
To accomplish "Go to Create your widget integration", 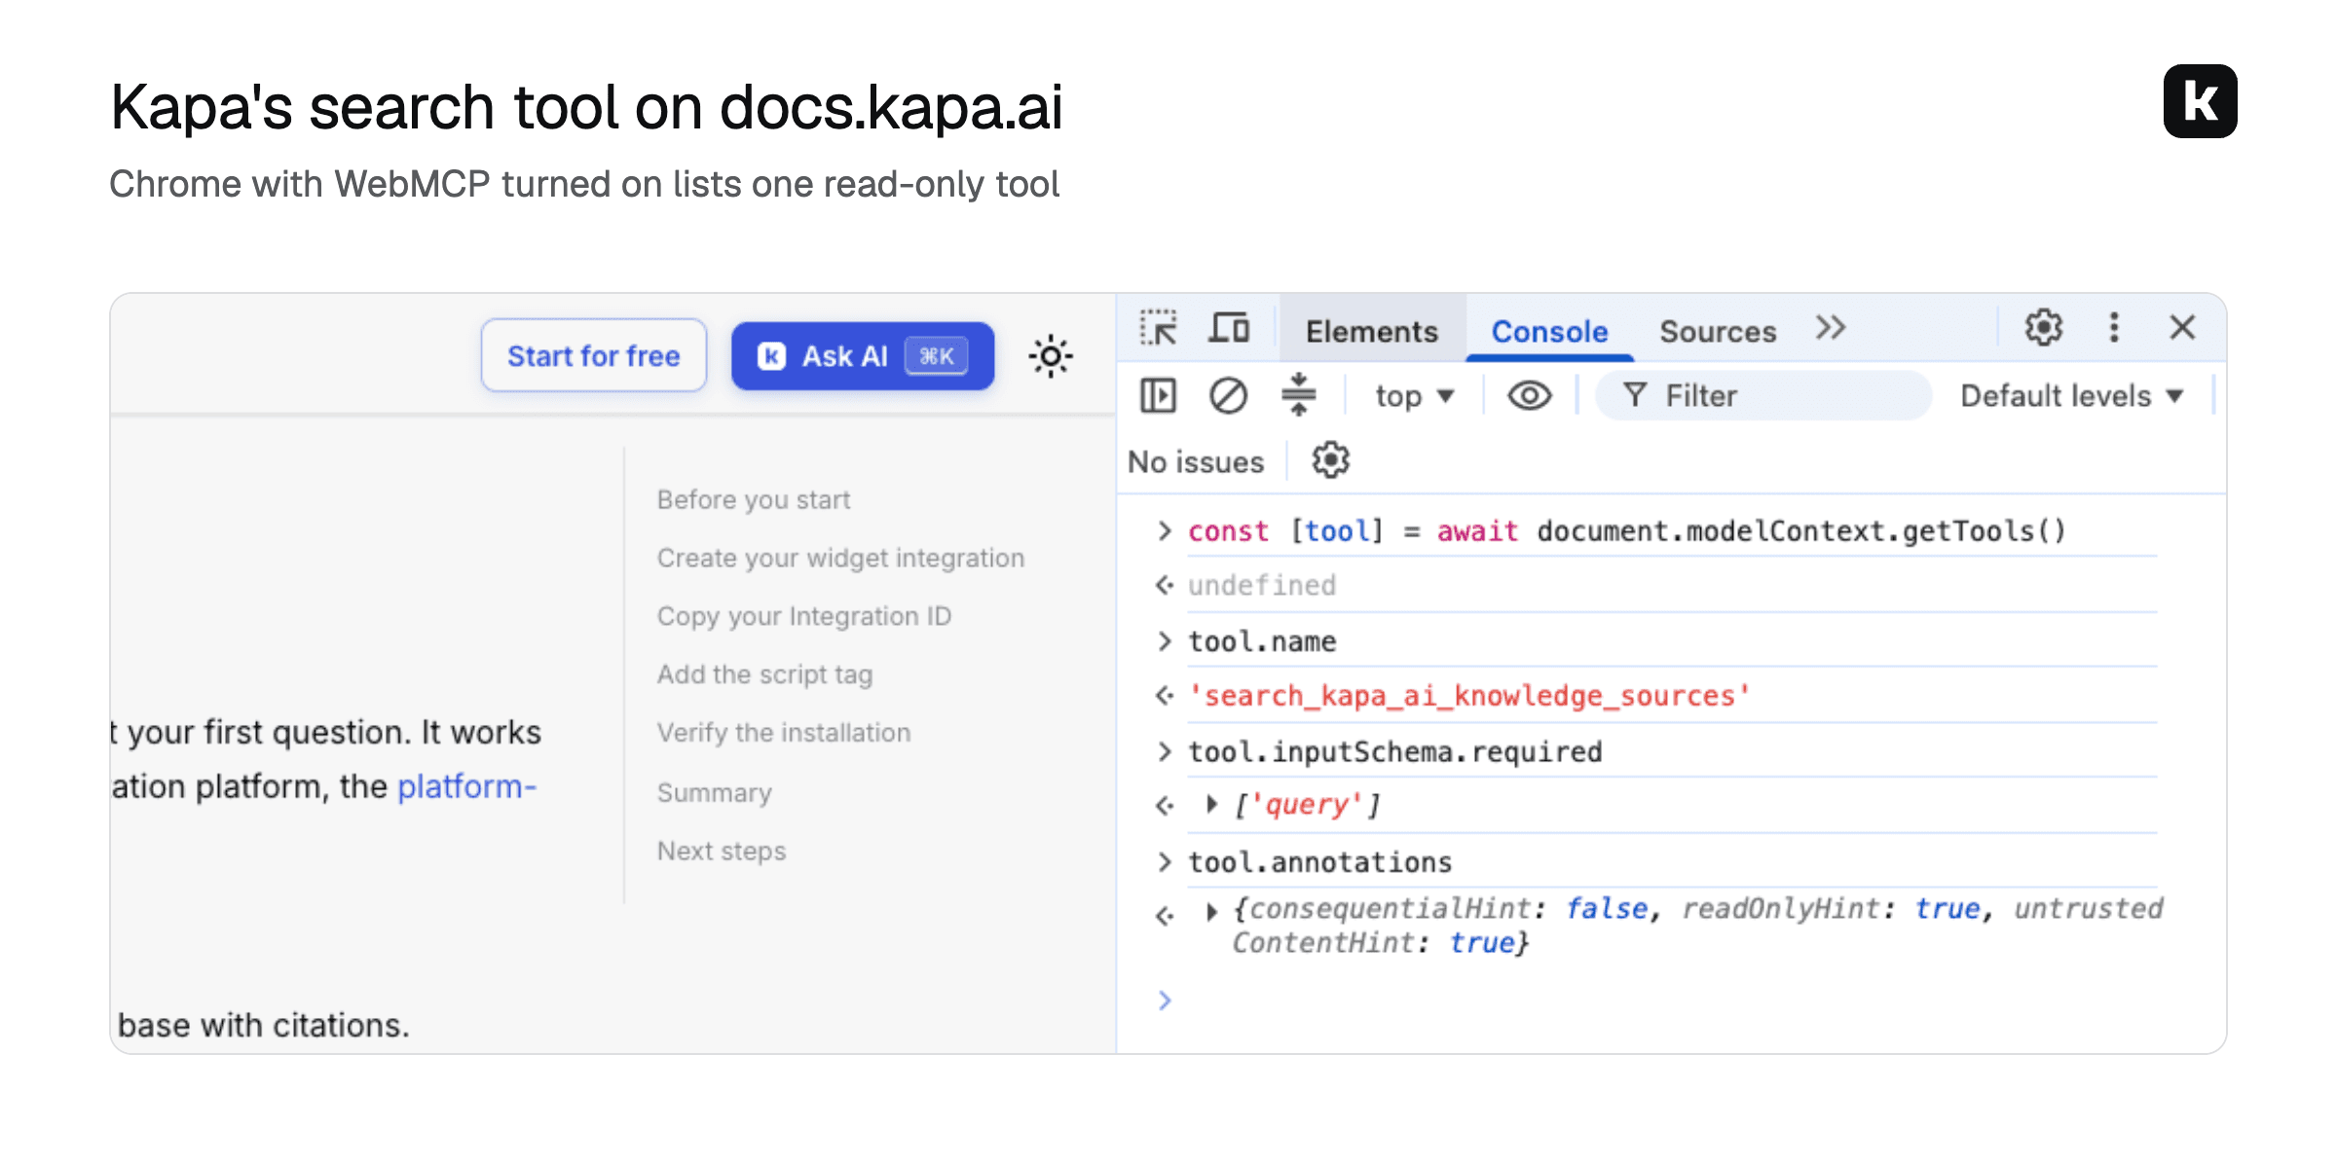I will click(840, 558).
